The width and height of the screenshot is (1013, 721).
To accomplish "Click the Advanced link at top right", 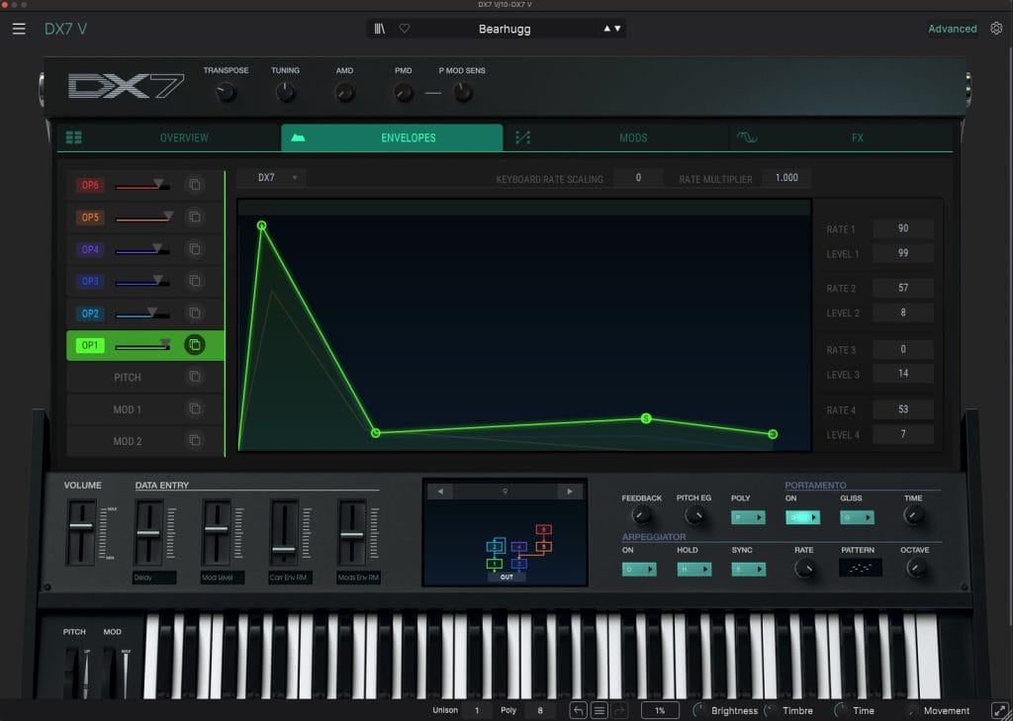I will click(x=952, y=28).
